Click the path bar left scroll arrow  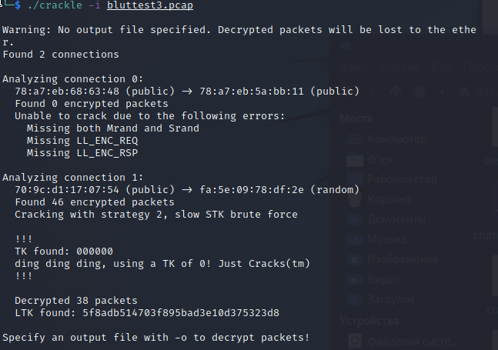[442, 92]
